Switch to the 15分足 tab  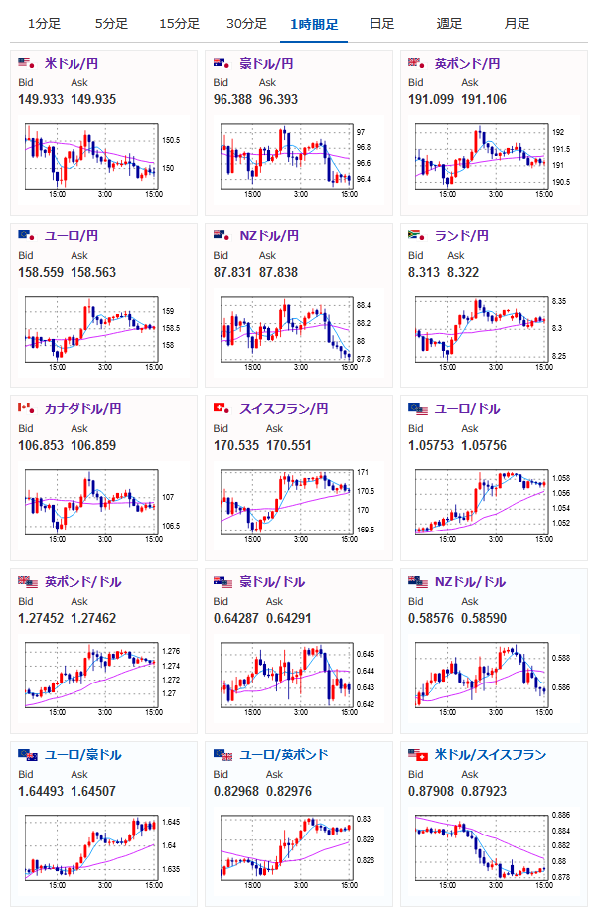(179, 24)
